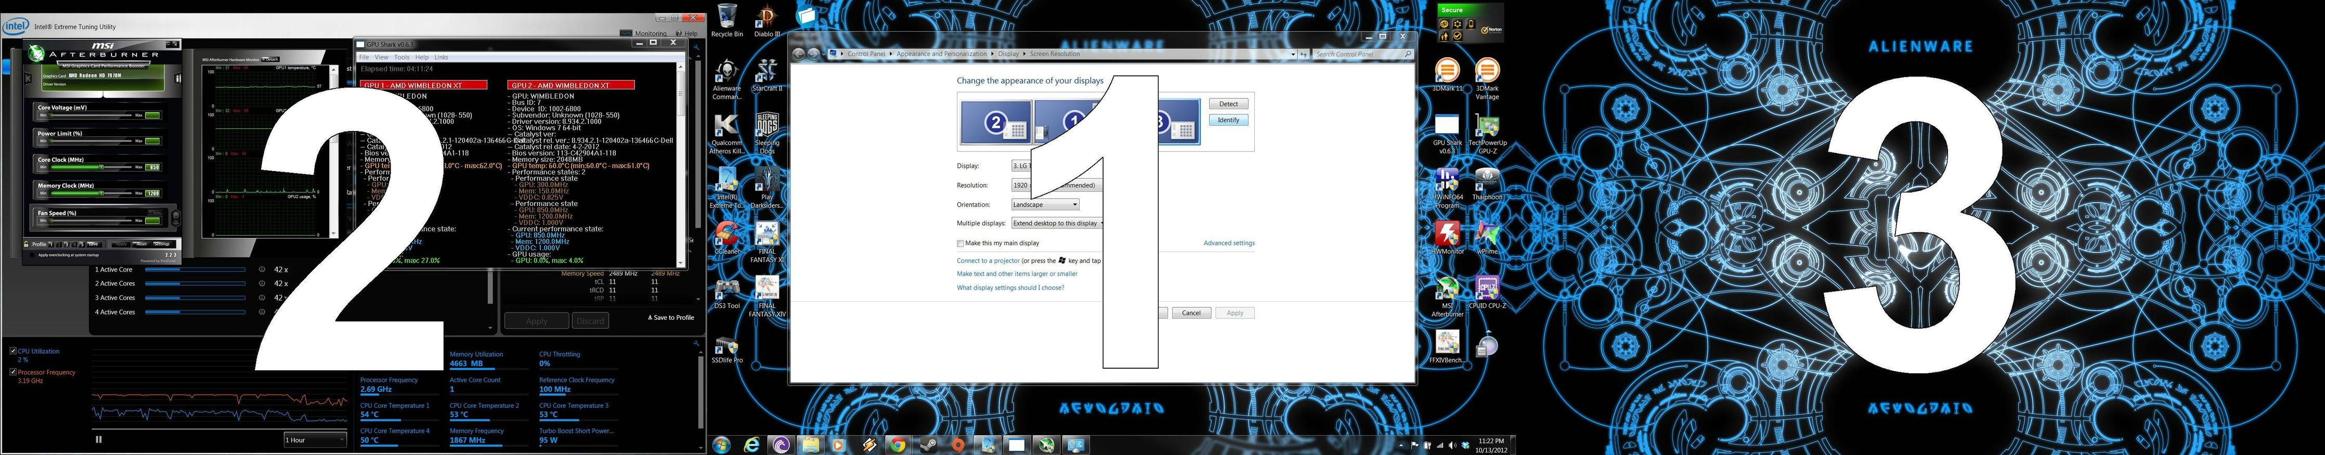The height and width of the screenshot is (455, 2325).
Task: Open the HWMonitor desktop shortcut
Action: (1447, 238)
